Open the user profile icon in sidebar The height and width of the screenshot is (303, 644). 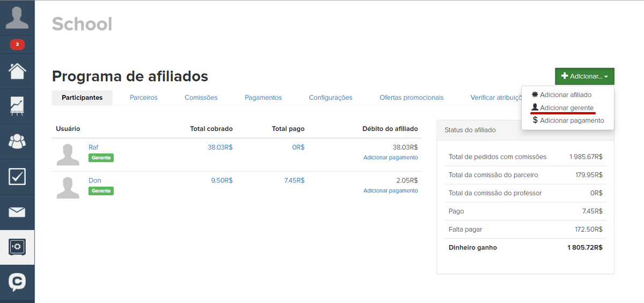click(17, 18)
